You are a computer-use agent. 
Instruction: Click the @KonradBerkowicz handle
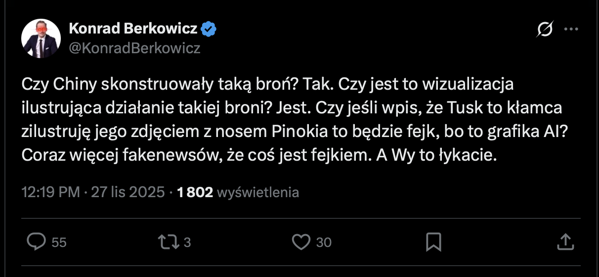(x=134, y=48)
